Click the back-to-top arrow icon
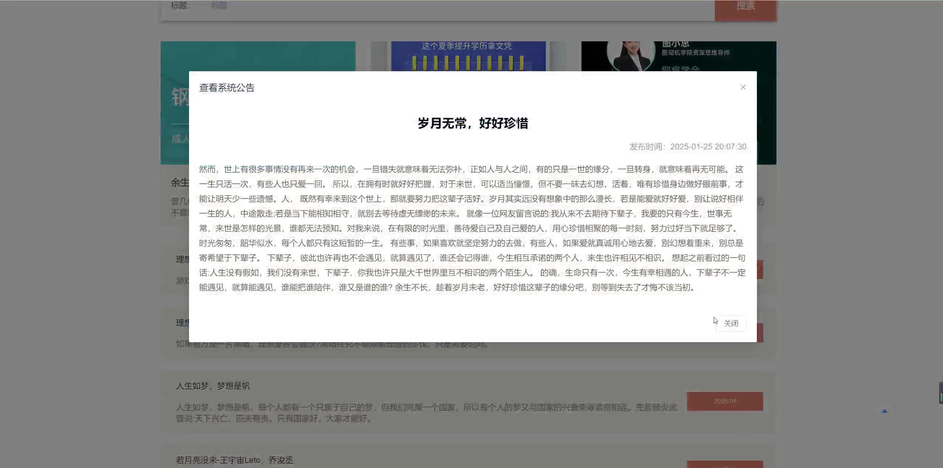 (x=884, y=411)
